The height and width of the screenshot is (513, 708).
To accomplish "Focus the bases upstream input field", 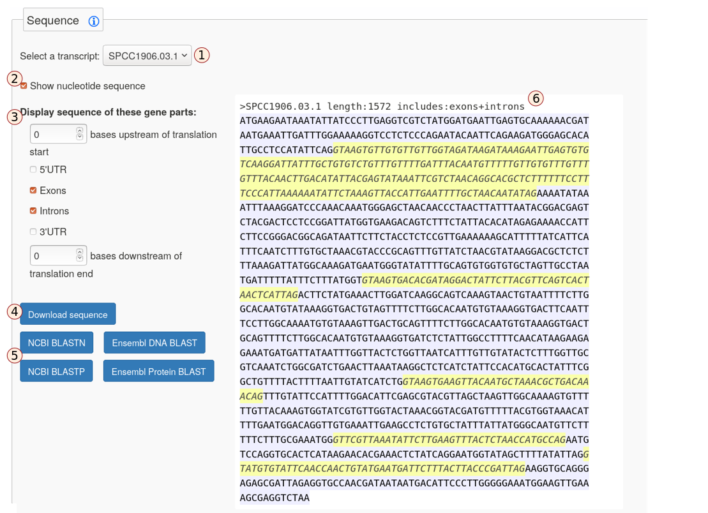I will (x=52, y=135).
